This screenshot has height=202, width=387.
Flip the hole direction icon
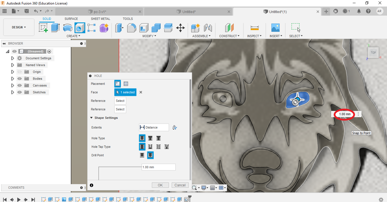coord(175,127)
